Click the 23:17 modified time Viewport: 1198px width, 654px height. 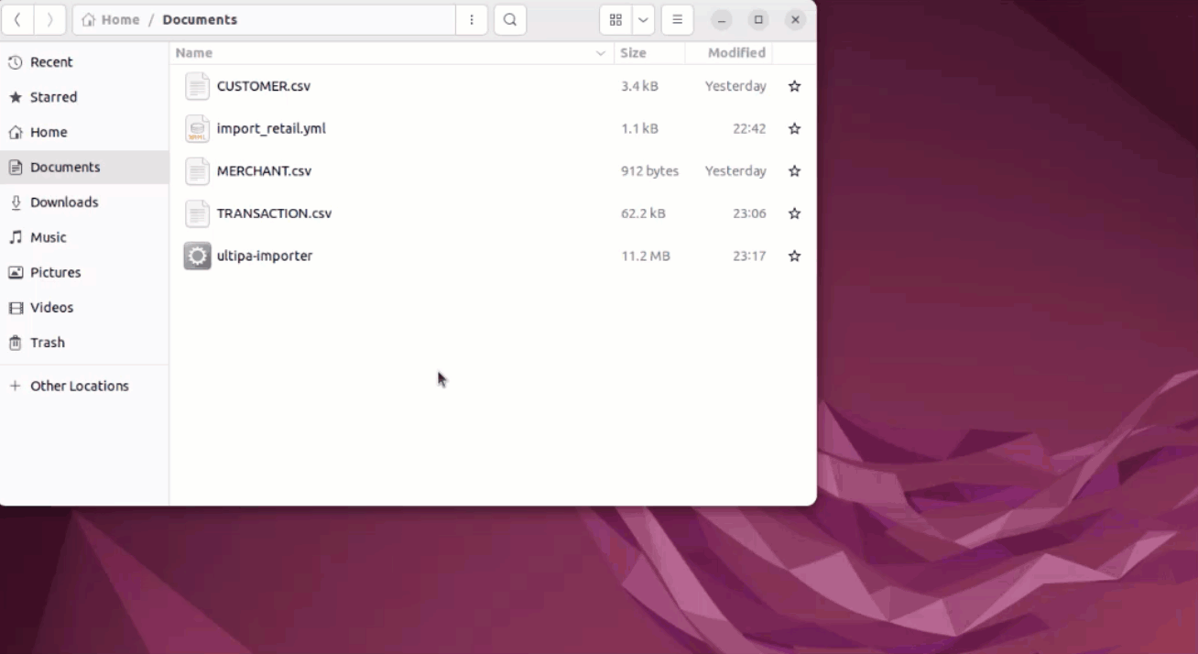pyautogui.click(x=749, y=256)
